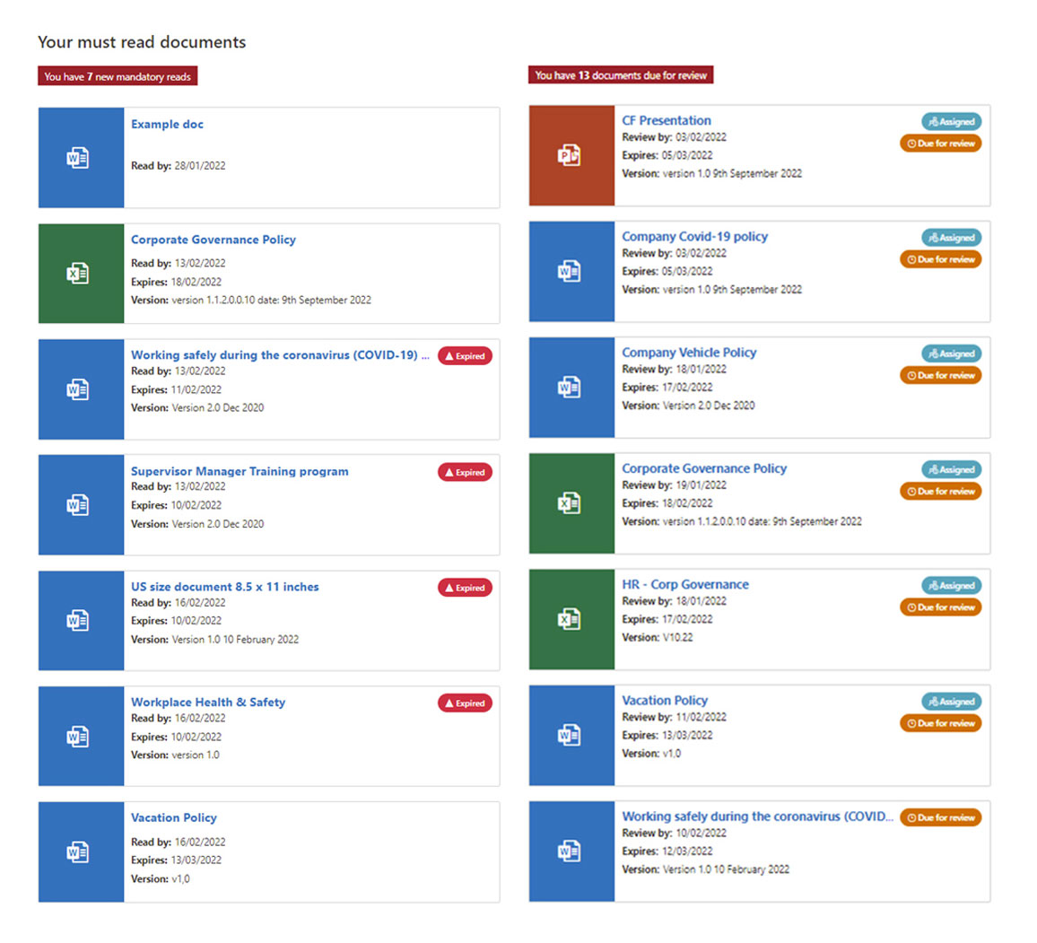
Task: Click the PowerPoint icon for CF Presentation
Action: coord(571,155)
